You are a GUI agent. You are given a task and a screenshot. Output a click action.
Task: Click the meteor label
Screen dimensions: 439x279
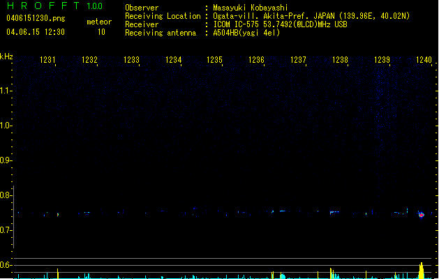[99, 22]
